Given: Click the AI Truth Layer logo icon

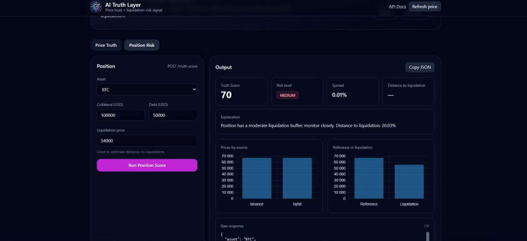Looking at the screenshot, I should click(96, 7).
